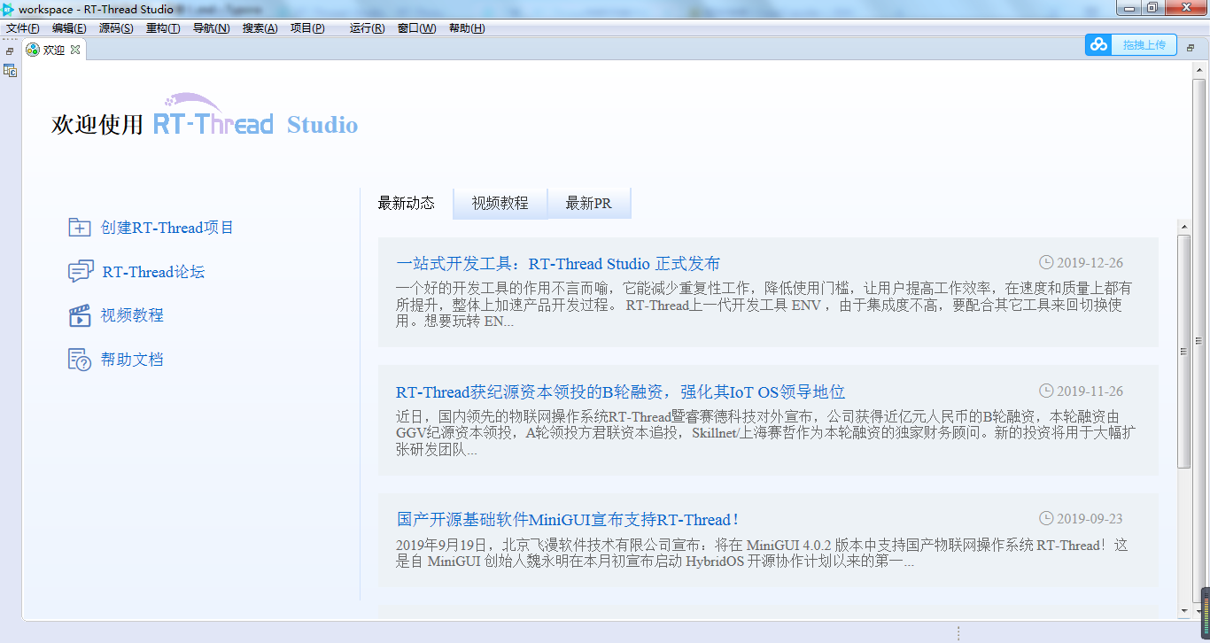Open the 运行 menu
The width and height of the screenshot is (1210, 643).
click(x=366, y=27)
